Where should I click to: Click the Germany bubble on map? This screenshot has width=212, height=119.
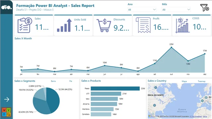tap(206, 98)
